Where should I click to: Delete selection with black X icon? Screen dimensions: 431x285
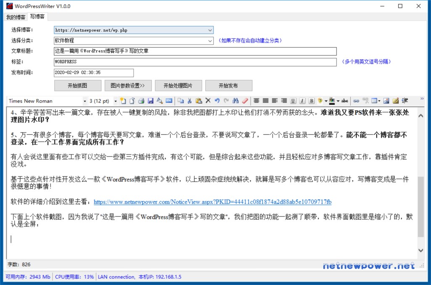(x=208, y=101)
